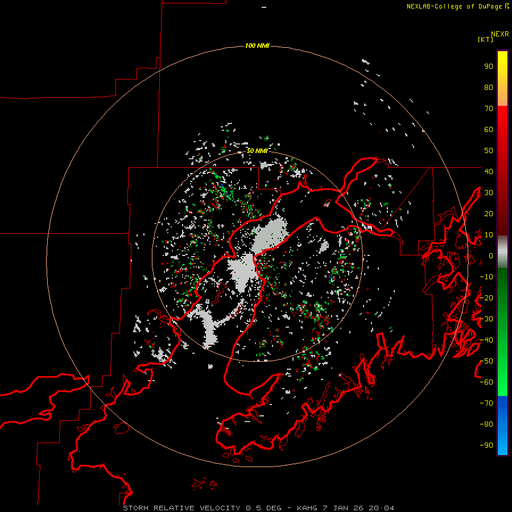Click the 80 value on velocity scale
Screen dimensions: 512x512
point(489,88)
